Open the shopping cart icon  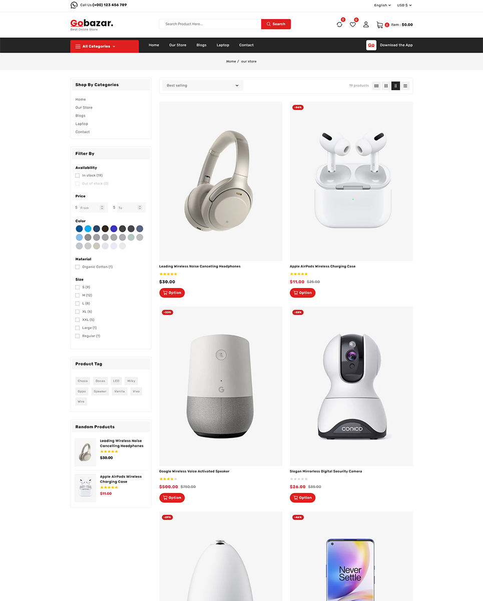379,25
